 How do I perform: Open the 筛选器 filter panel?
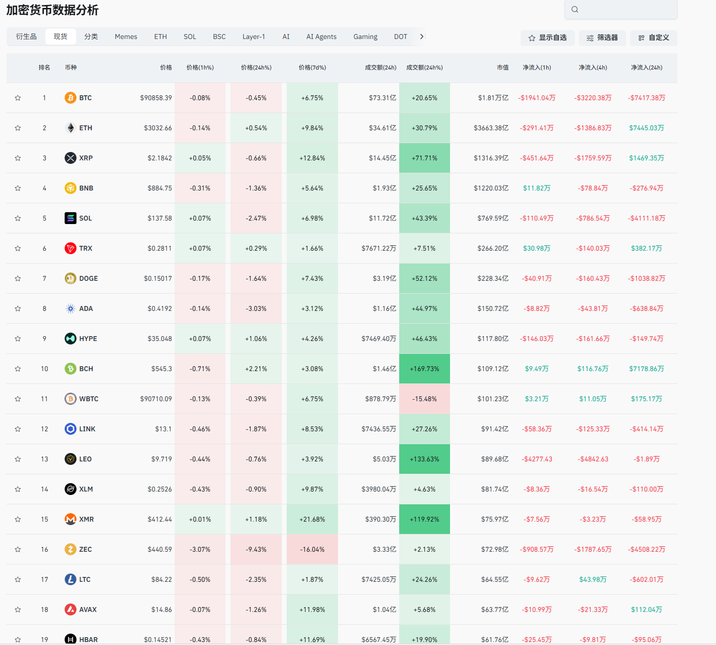[602, 38]
